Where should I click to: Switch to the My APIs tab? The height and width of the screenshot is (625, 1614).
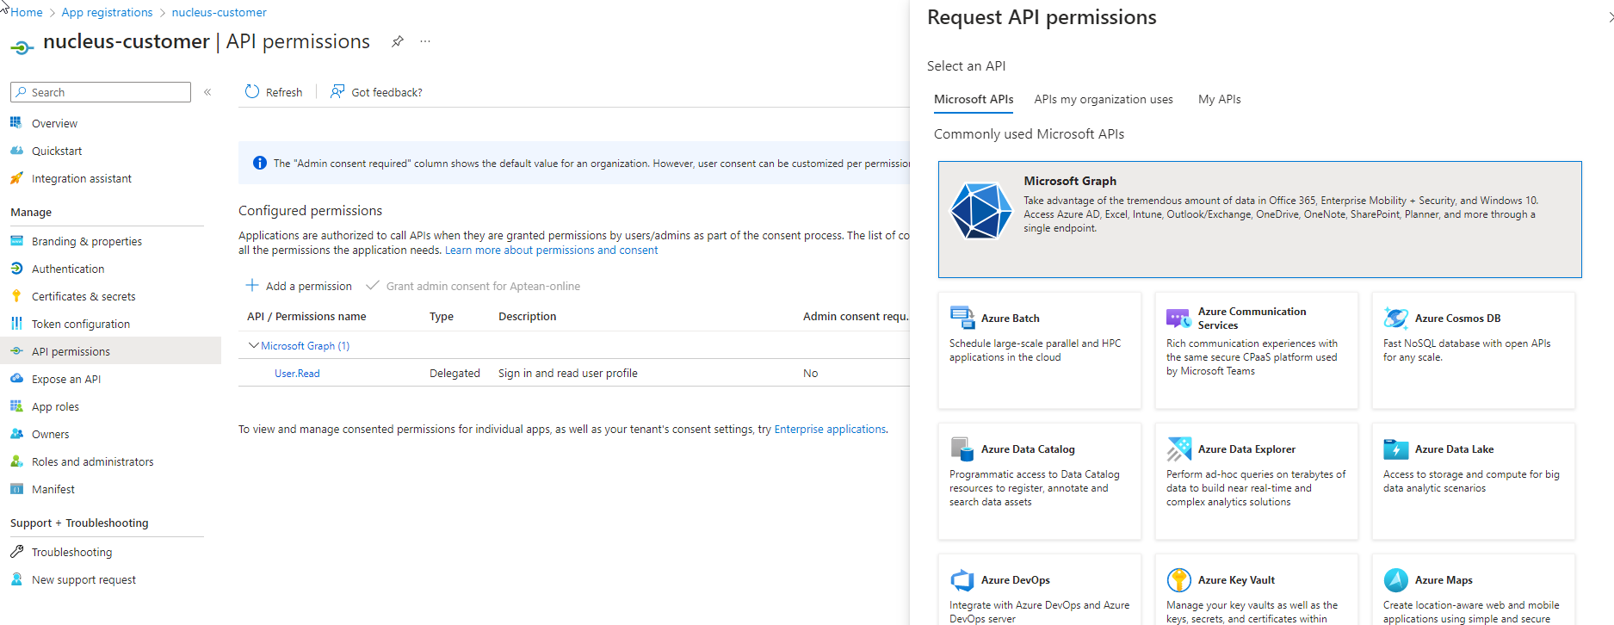(x=1220, y=99)
